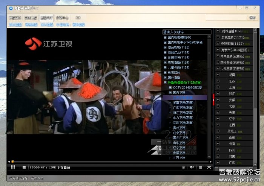Image resolution: width=264 pixels, height=186 pixels.
Task: Play 东方卫视(高清) channel
Action: click(183, 118)
